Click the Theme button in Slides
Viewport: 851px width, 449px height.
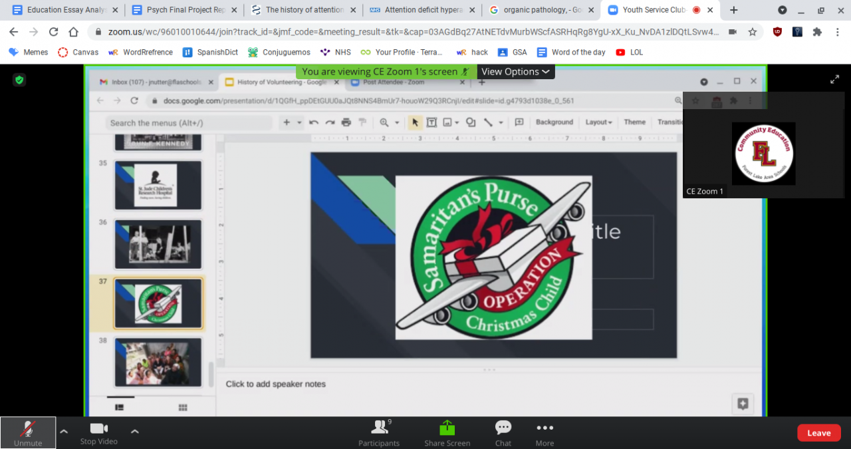[x=634, y=122]
